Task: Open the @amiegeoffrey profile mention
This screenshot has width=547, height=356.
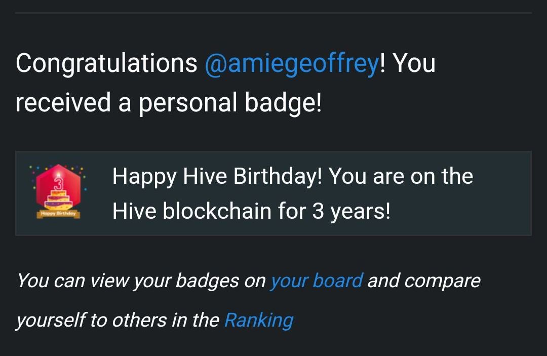Action: 292,64
